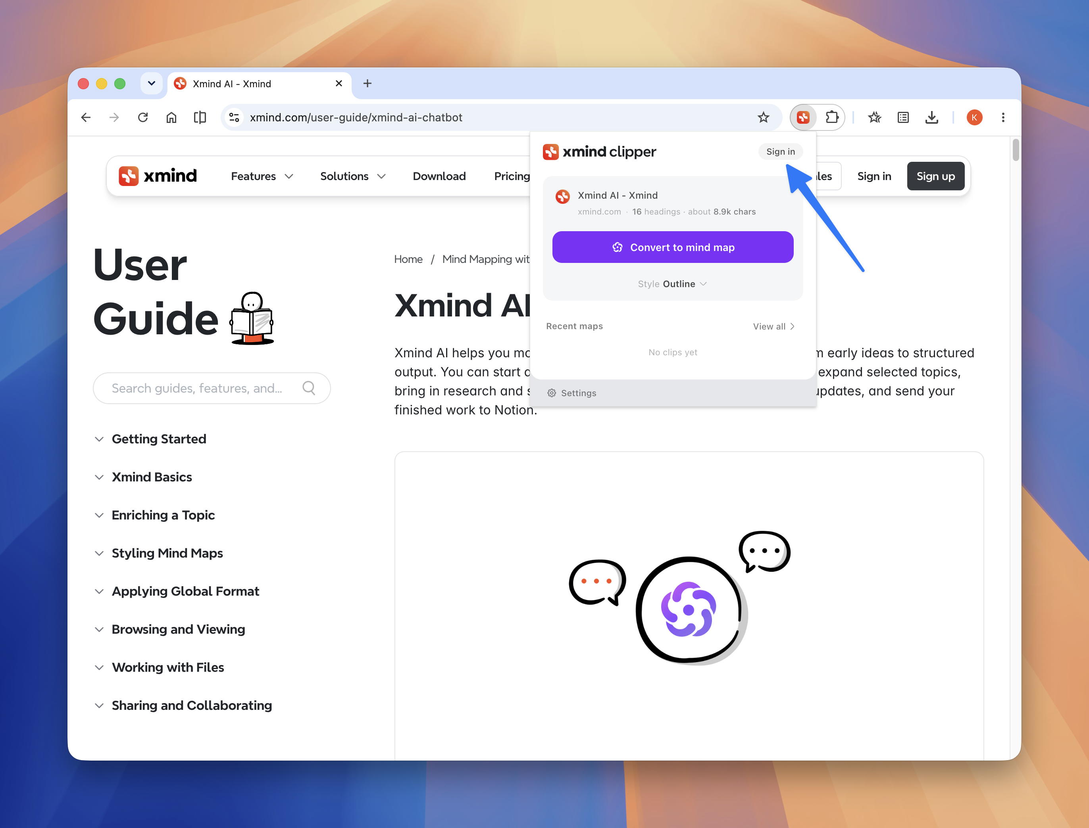Open View all recent maps

(773, 326)
